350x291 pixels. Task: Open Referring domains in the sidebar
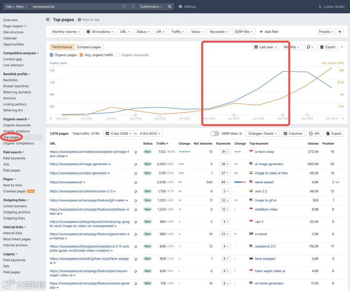(x=17, y=92)
